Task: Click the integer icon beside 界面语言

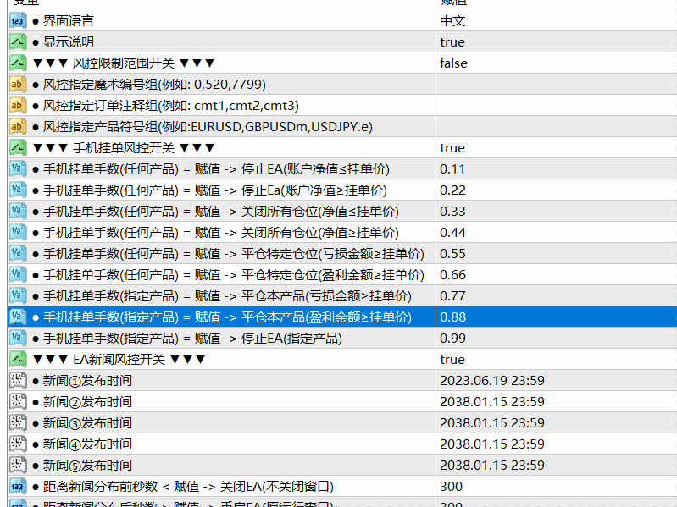Action: pyautogui.click(x=18, y=20)
